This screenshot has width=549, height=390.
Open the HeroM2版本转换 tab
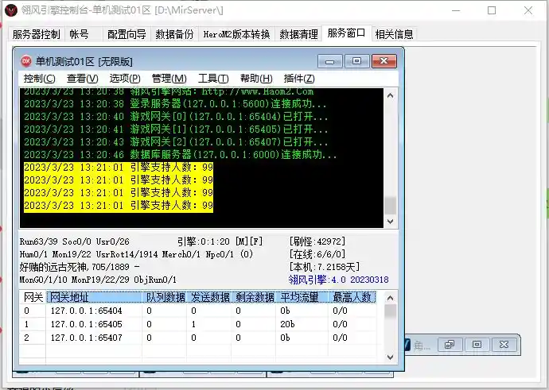pos(236,34)
